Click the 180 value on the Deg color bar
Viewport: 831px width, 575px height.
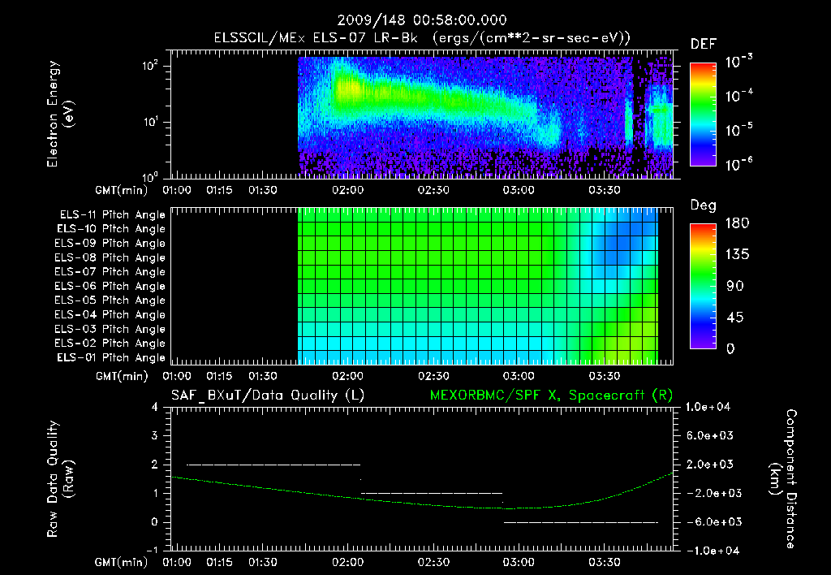[x=737, y=223]
